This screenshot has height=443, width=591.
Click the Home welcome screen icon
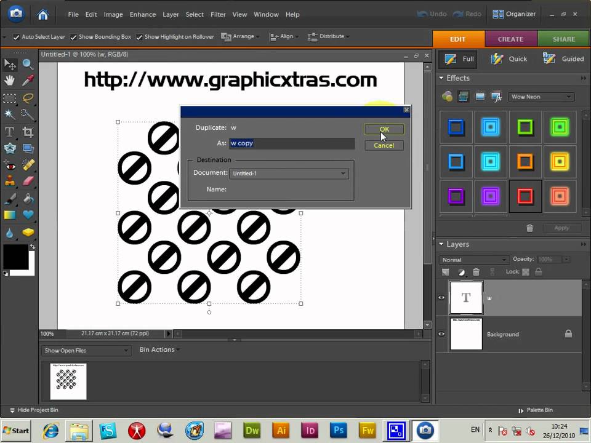point(43,14)
